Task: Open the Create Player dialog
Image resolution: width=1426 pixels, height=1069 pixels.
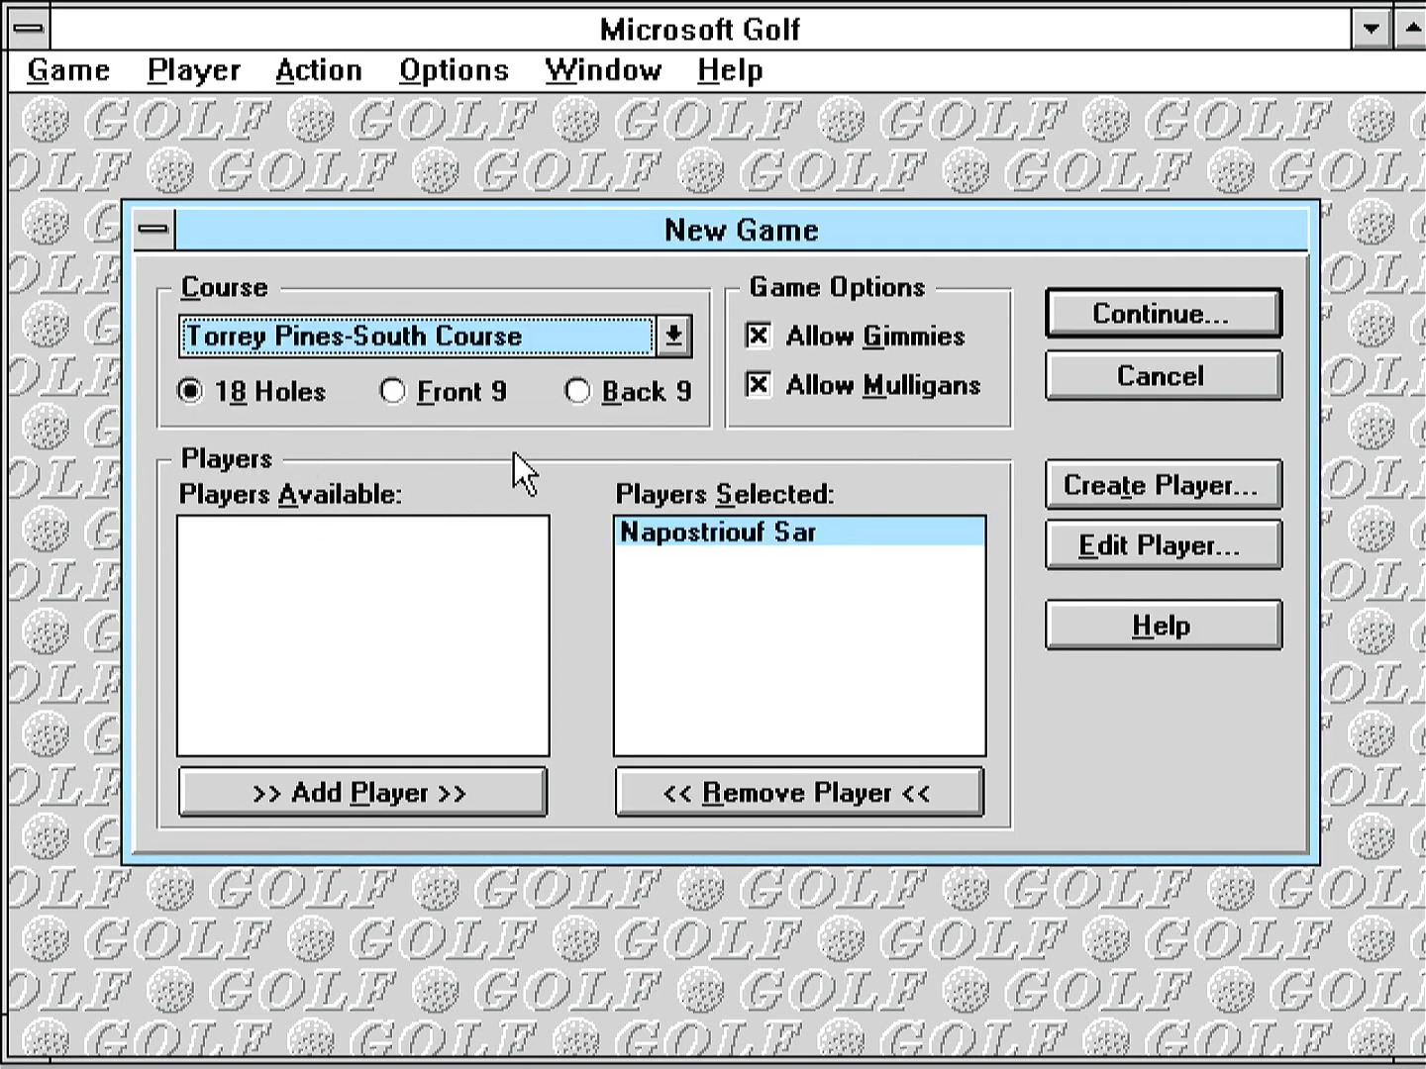Action: click(1163, 485)
